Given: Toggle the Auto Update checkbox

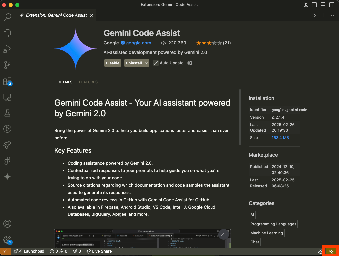Looking at the screenshot, I should [155, 63].
